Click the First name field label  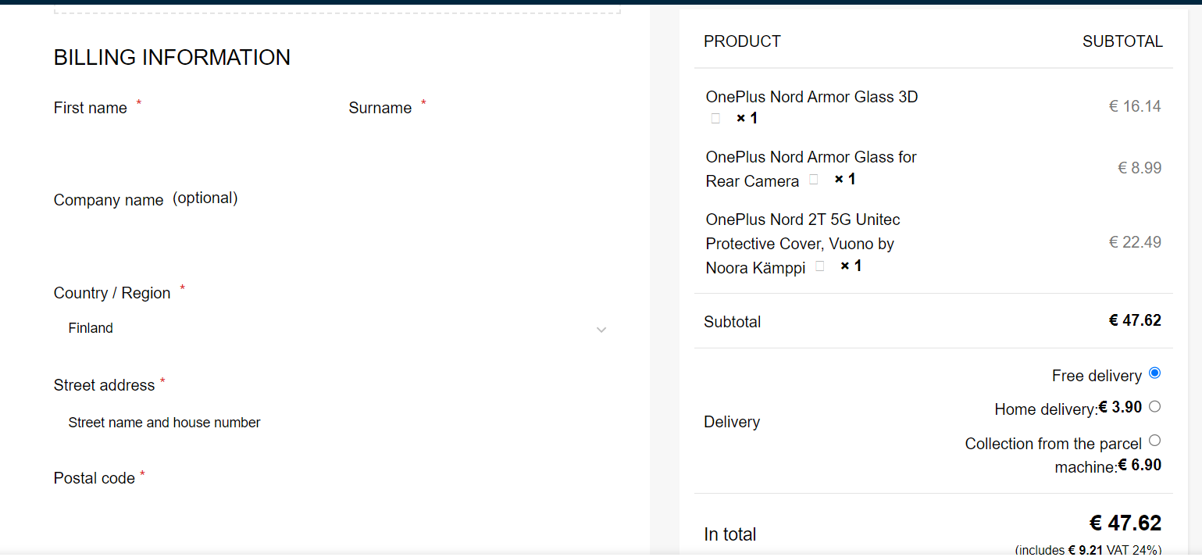click(91, 109)
